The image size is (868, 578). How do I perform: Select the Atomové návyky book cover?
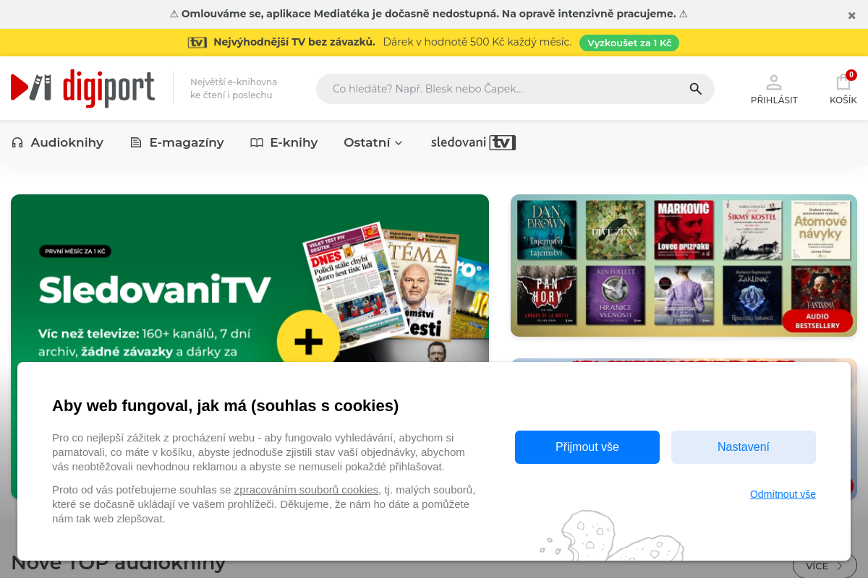pyautogui.click(x=820, y=230)
